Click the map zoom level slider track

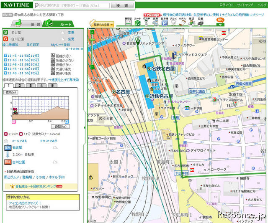coord(92,49)
